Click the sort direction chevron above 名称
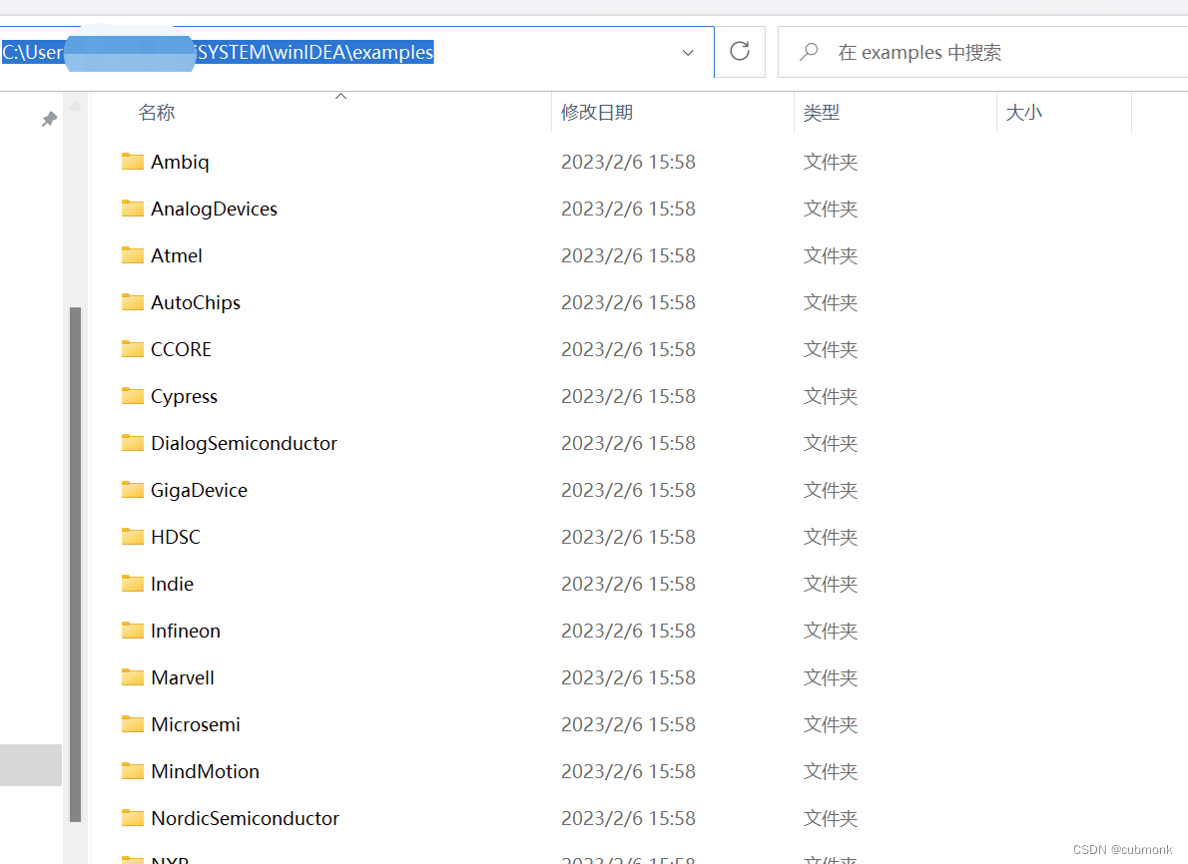 340,95
